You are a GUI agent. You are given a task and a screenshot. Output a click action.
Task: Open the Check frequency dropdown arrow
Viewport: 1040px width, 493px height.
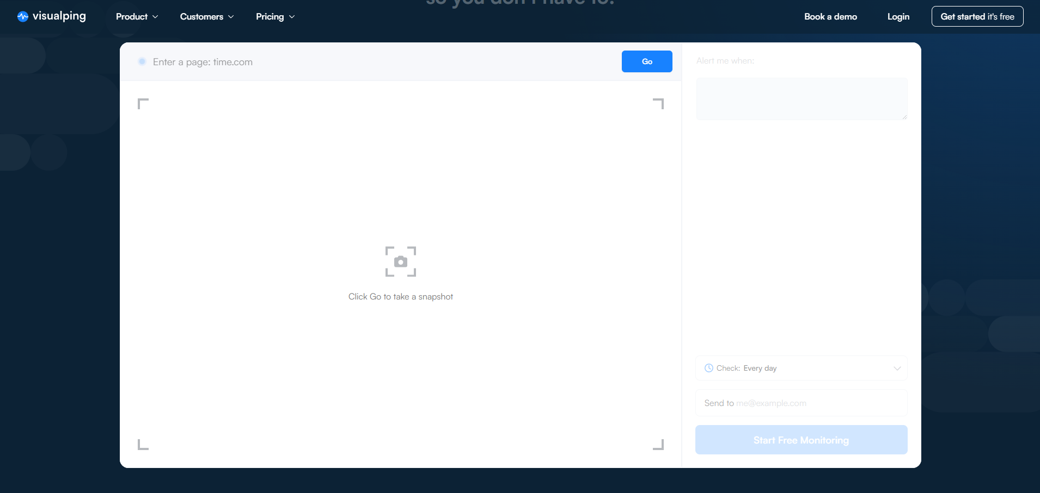coord(897,368)
